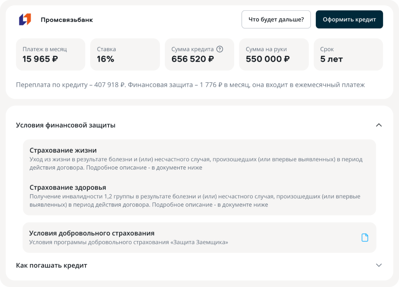This screenshot has height=287, width=399.
Task: Click the Как погашать кредит heading
Action: tap(51, 265)
